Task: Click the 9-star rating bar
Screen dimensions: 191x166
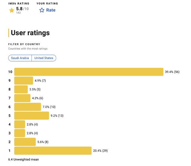Action: point(24,81)
